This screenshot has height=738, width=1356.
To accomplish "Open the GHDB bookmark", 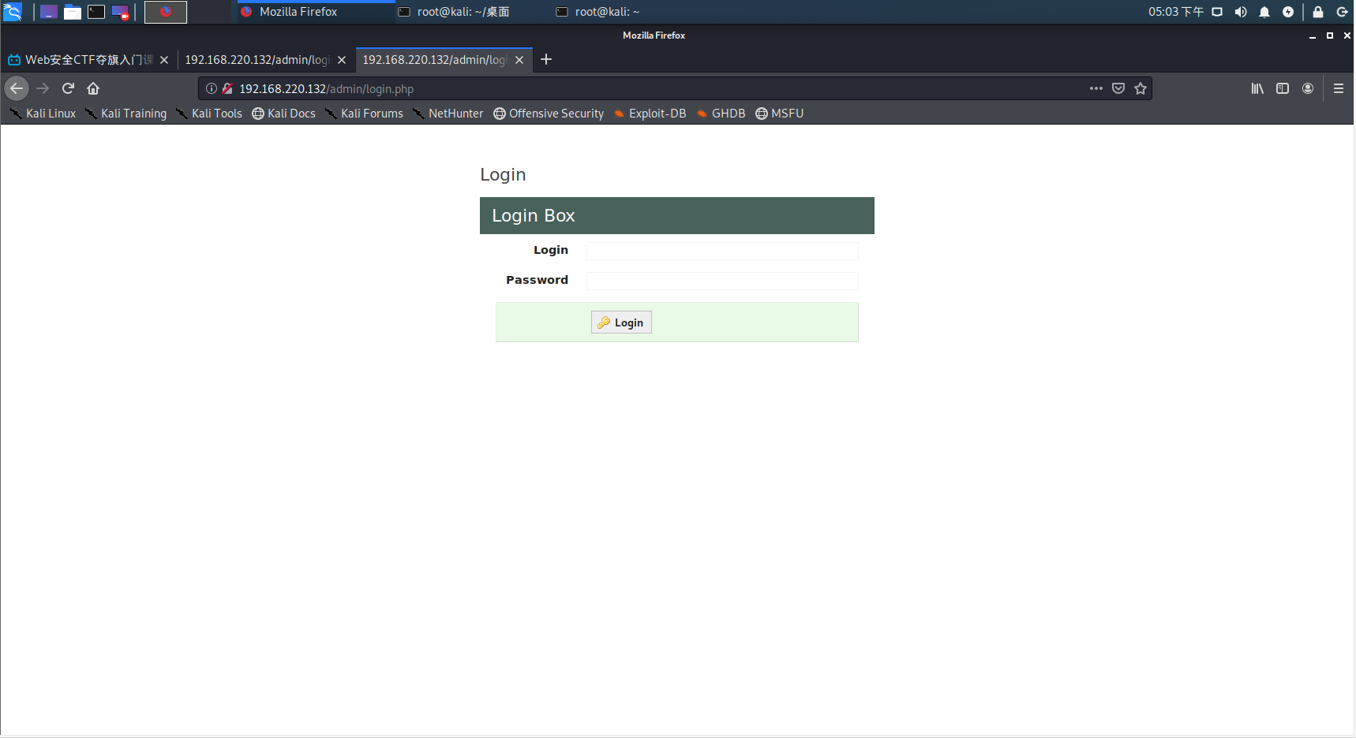I will (x=721, y=114).
